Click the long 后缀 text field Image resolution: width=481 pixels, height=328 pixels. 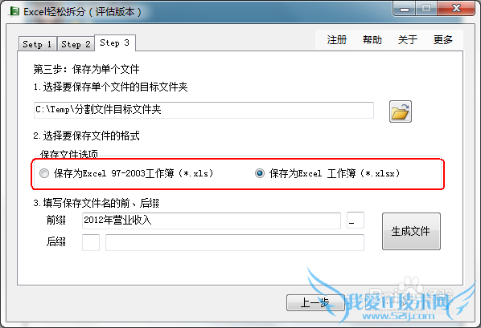[x=235, y=243]
